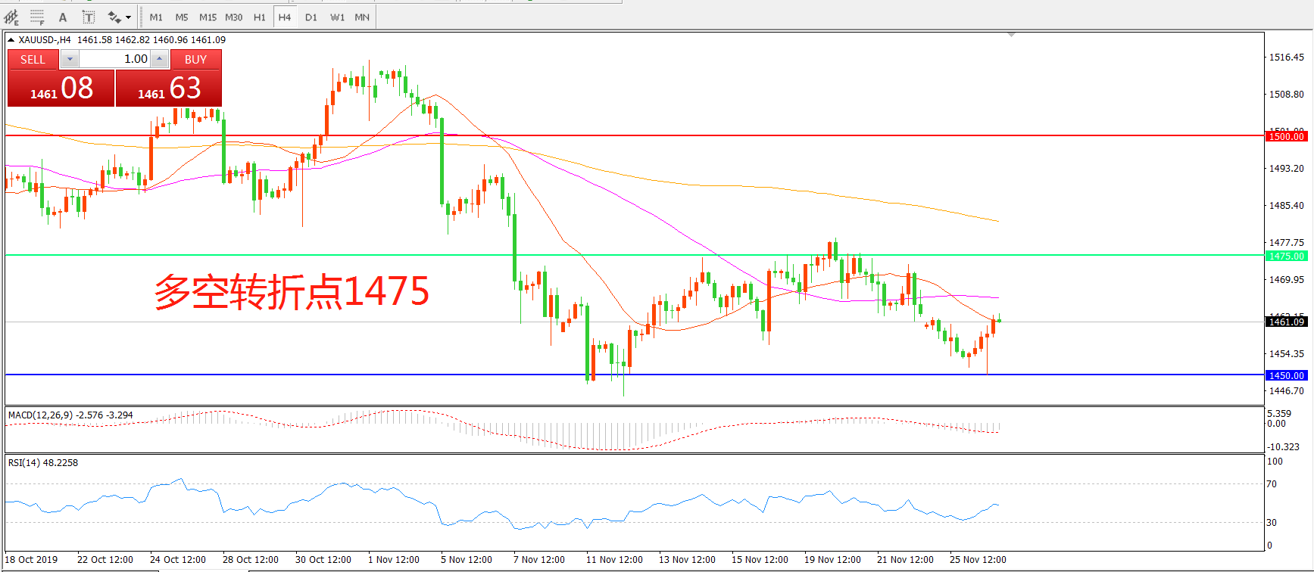Open the arrows tool dropdown arrow
The height and width of the screenshot is (572, 1314).
tap(128, 17)
